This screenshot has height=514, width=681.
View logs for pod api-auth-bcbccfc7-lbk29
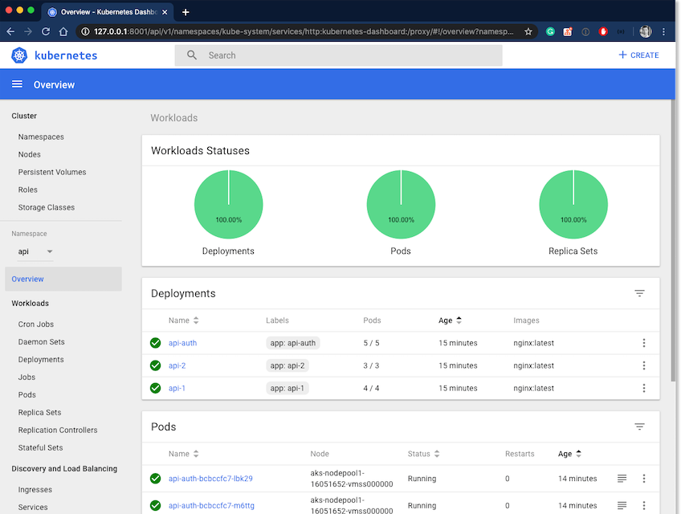coord(622,479)
